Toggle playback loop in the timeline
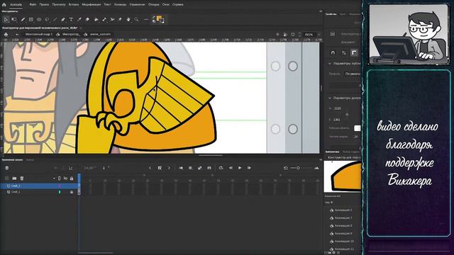This screenshot has height=255, width=454. [221, 168]
